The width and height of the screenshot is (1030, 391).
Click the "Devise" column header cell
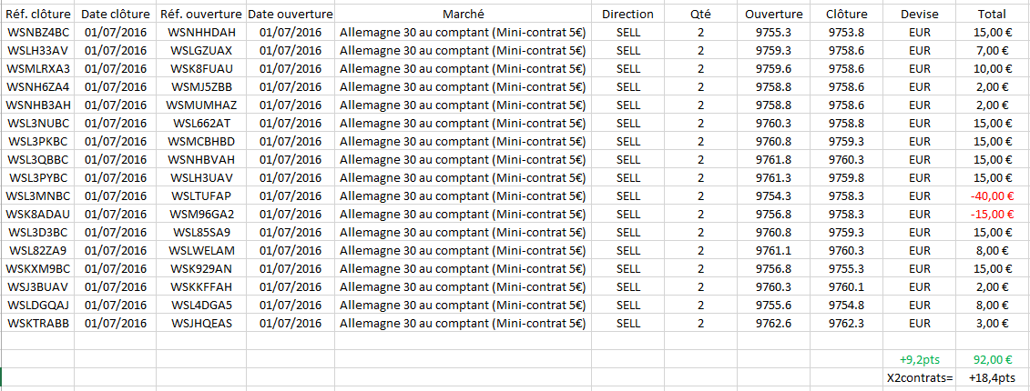coord(919,15)
